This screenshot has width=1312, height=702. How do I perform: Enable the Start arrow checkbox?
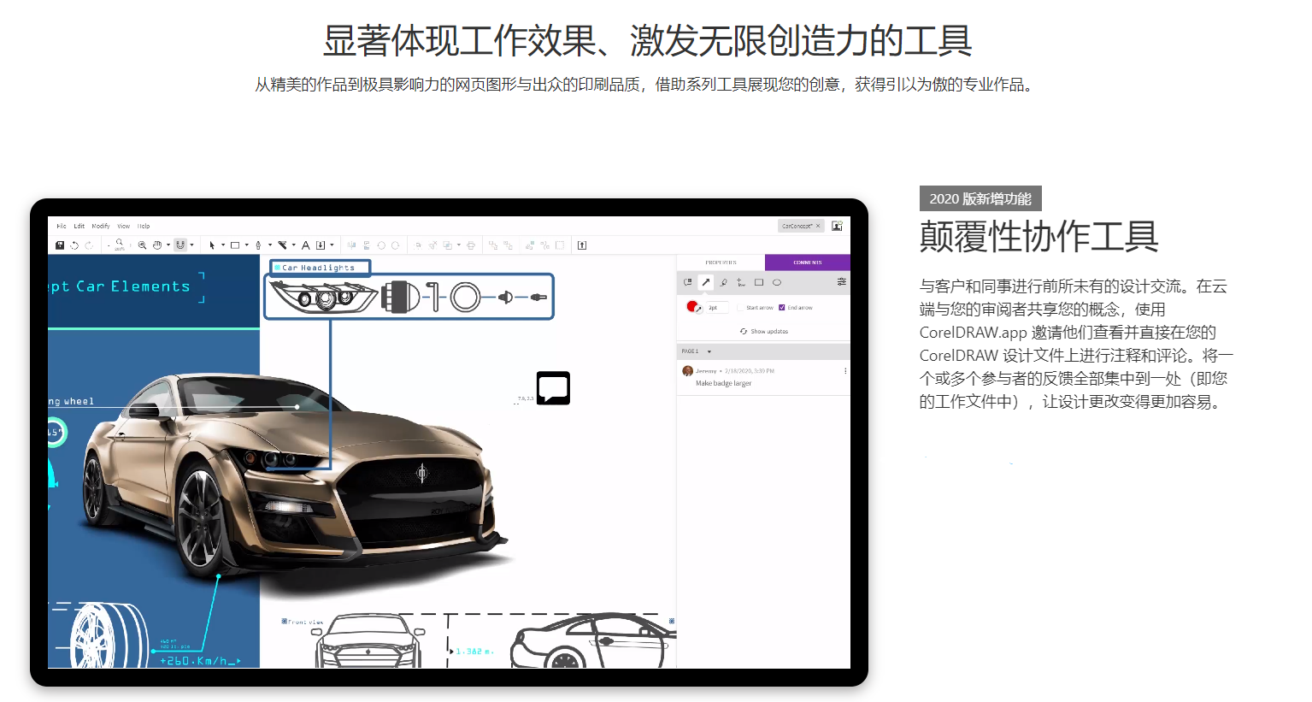tap(740, 308)
